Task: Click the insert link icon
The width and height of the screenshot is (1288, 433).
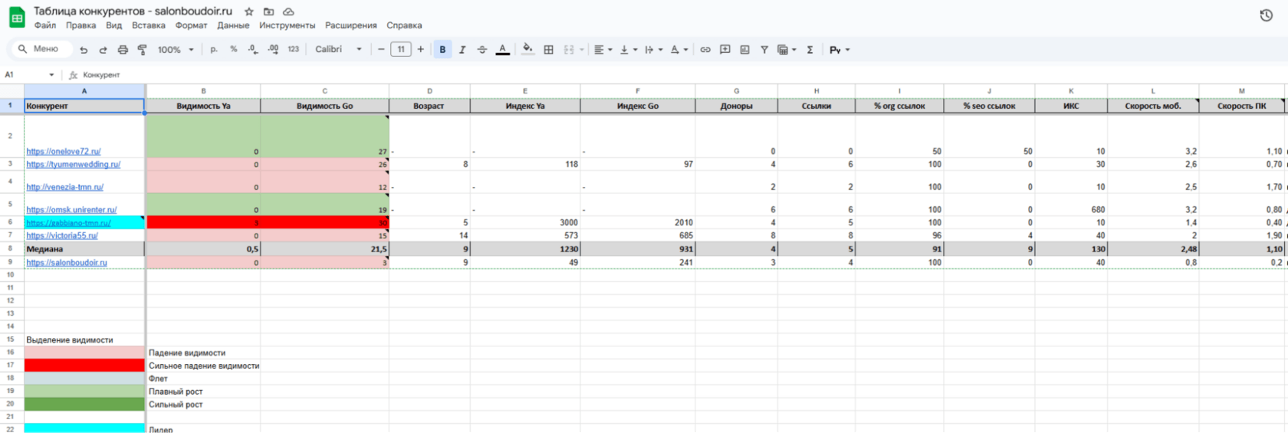Action: pos(705,50)
